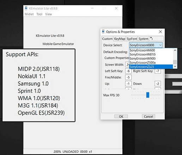Focus the Right Soft Key field

pos(158,71)
